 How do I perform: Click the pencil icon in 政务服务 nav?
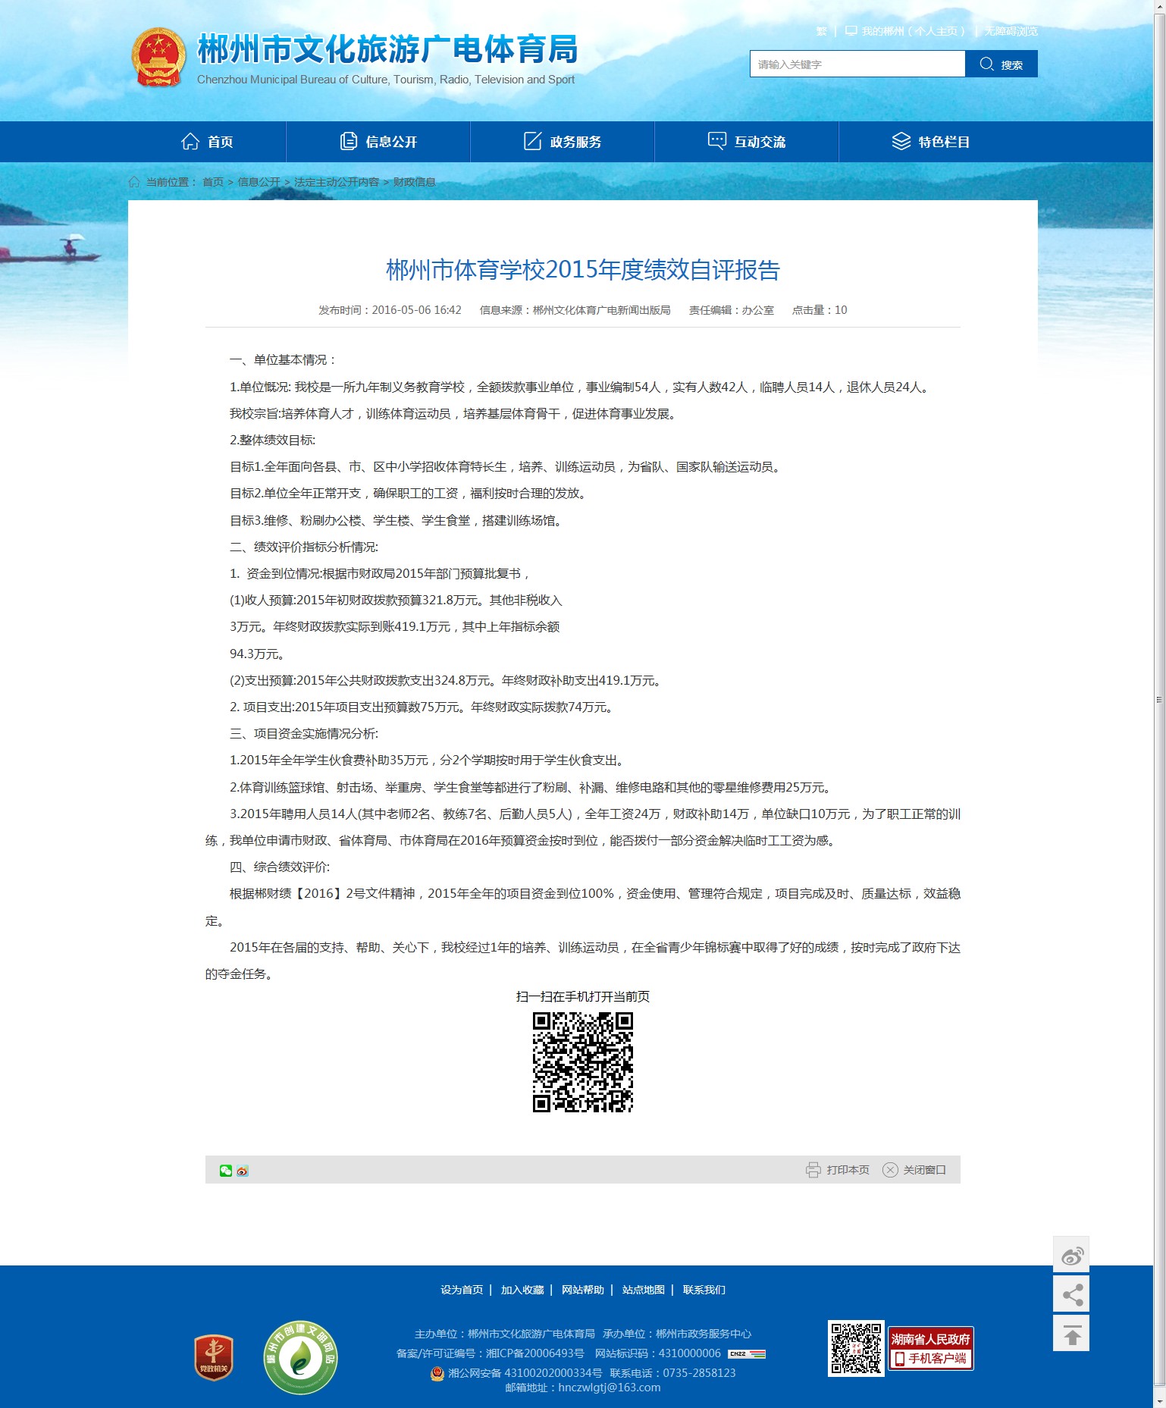(x=533, y=141)
